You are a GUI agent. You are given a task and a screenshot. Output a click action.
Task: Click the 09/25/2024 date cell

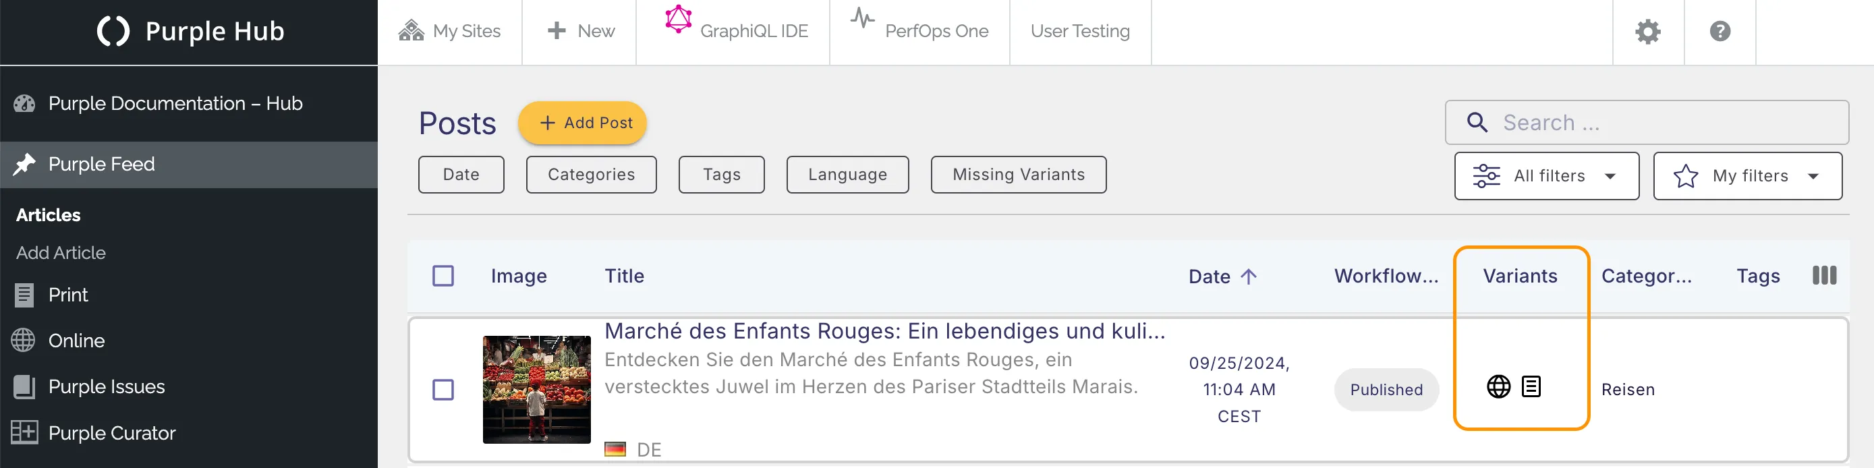click(x=1239, y=390)
